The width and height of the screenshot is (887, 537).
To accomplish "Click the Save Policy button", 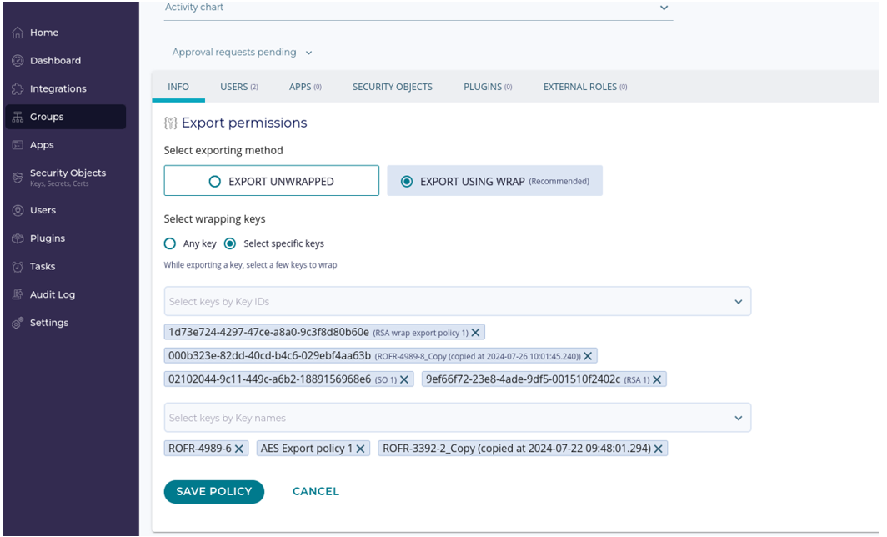I will pyautogui.click(x=213, y=492).
